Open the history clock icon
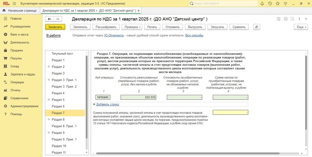Screen dimensions: 312x157 pos(270,4)
